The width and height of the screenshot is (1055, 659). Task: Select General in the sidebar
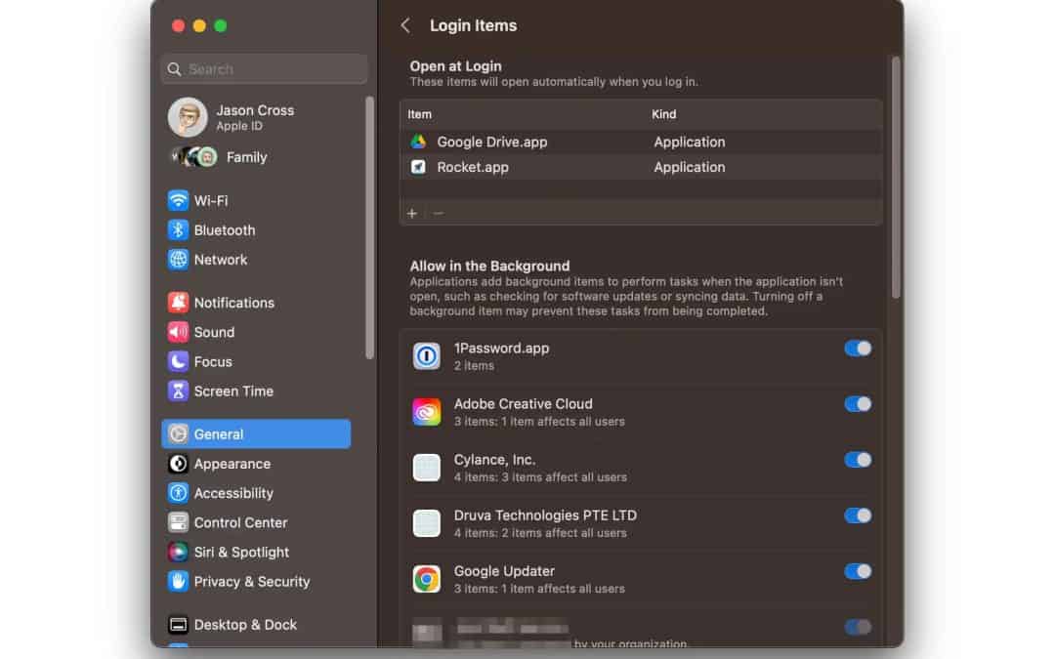(x=256, y=434)
